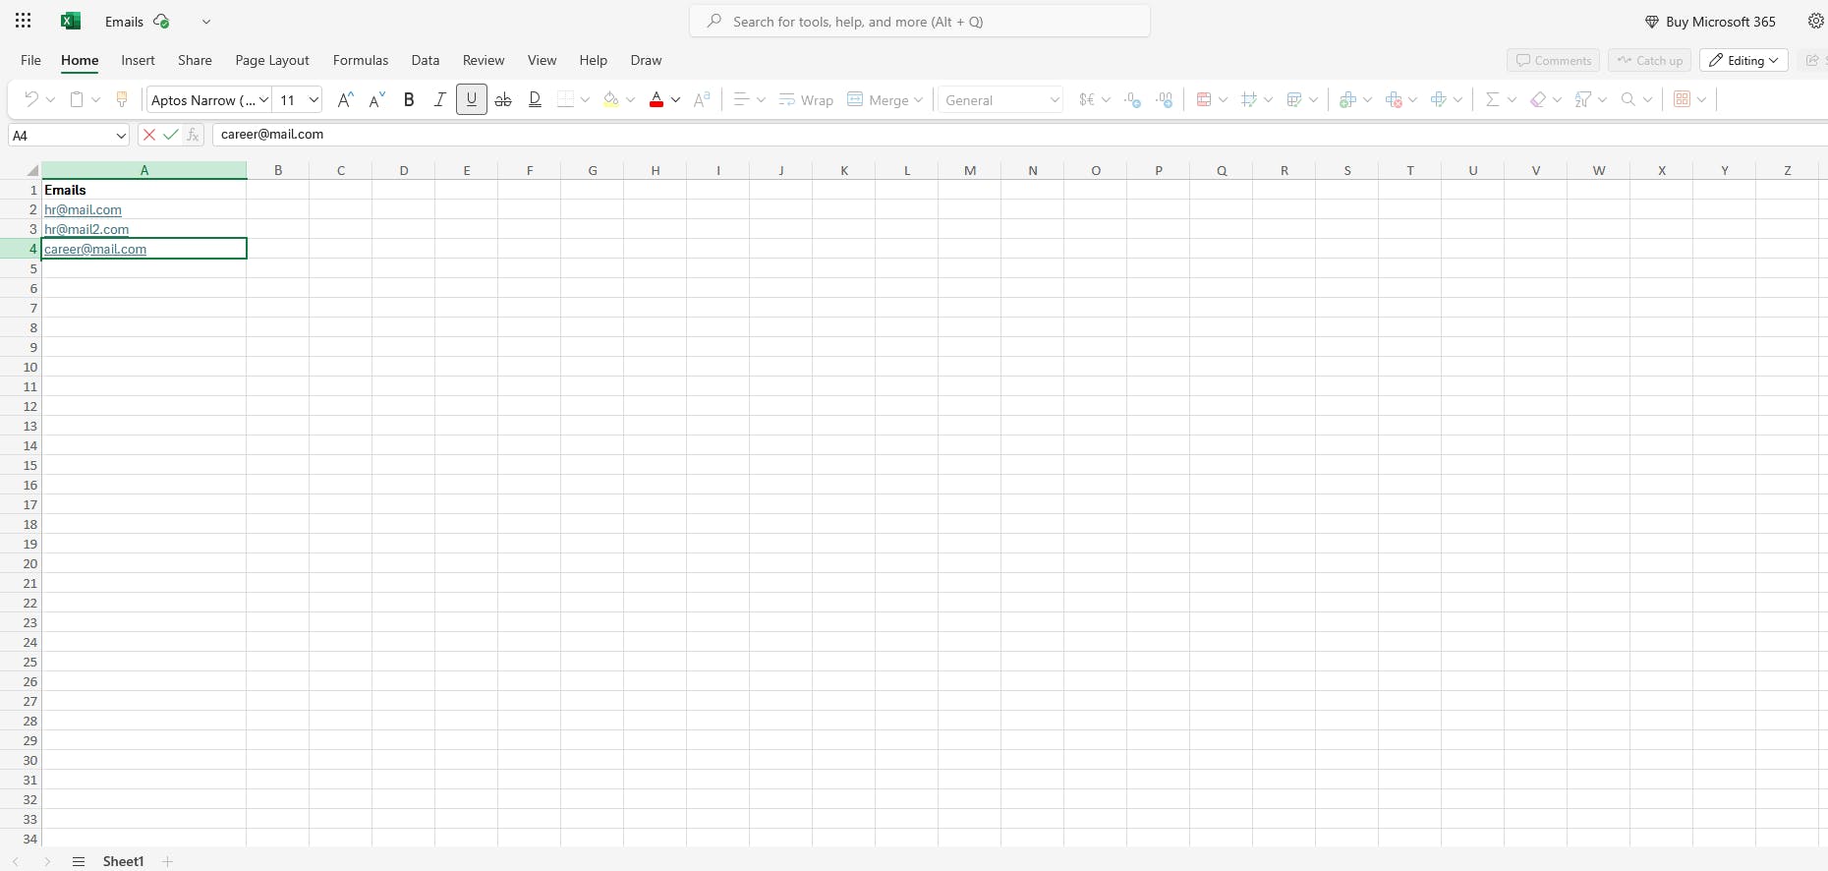Open the font name dropdown Aptos Narrow
1828x871 pixels.
coord(209,99)
